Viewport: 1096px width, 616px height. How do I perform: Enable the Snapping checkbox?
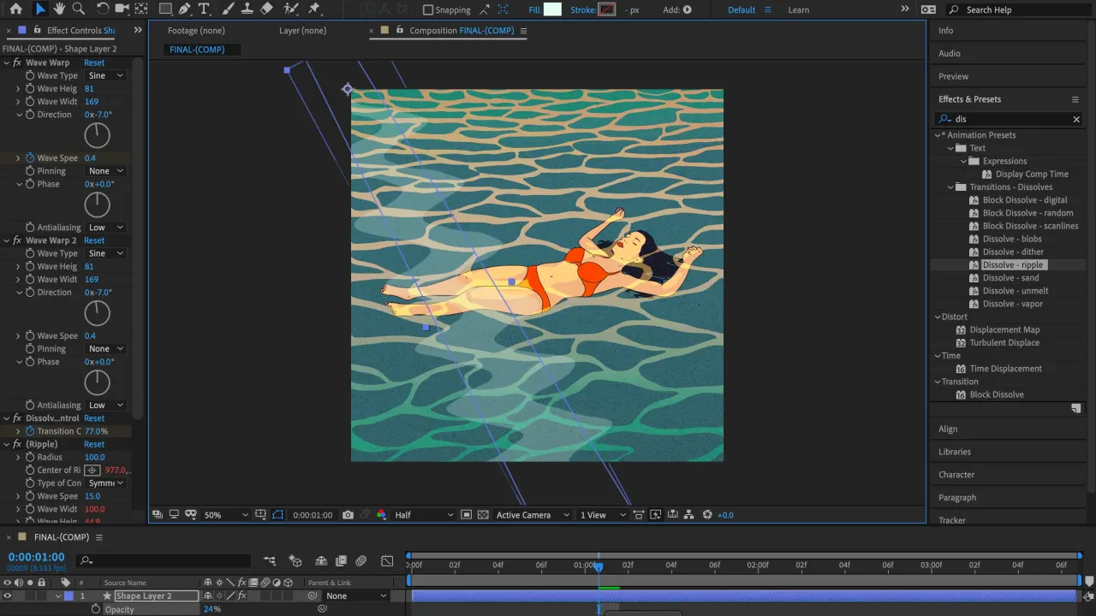[428, 10]
